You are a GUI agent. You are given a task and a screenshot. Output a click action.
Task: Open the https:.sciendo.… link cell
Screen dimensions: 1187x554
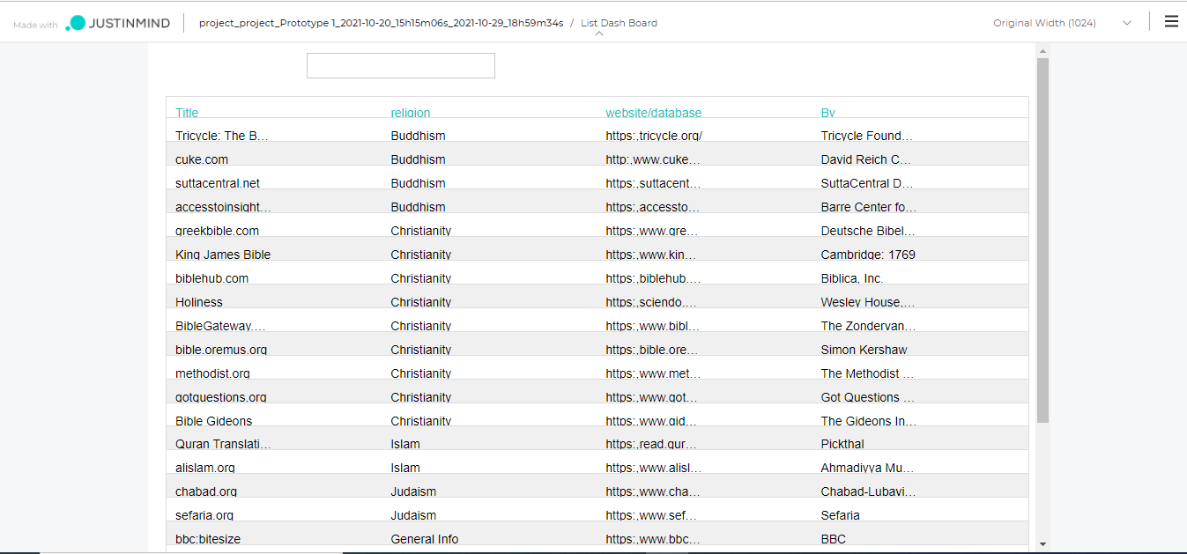point(651,302)
